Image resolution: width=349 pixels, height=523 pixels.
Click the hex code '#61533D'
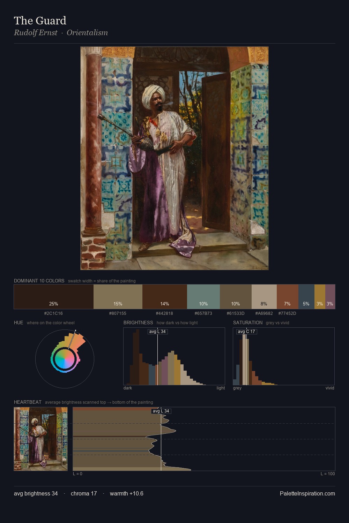point(236,313)
